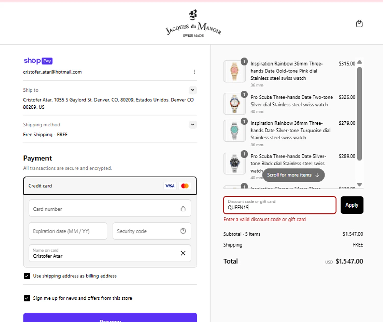Open the three-dot menu beside email

194,72
